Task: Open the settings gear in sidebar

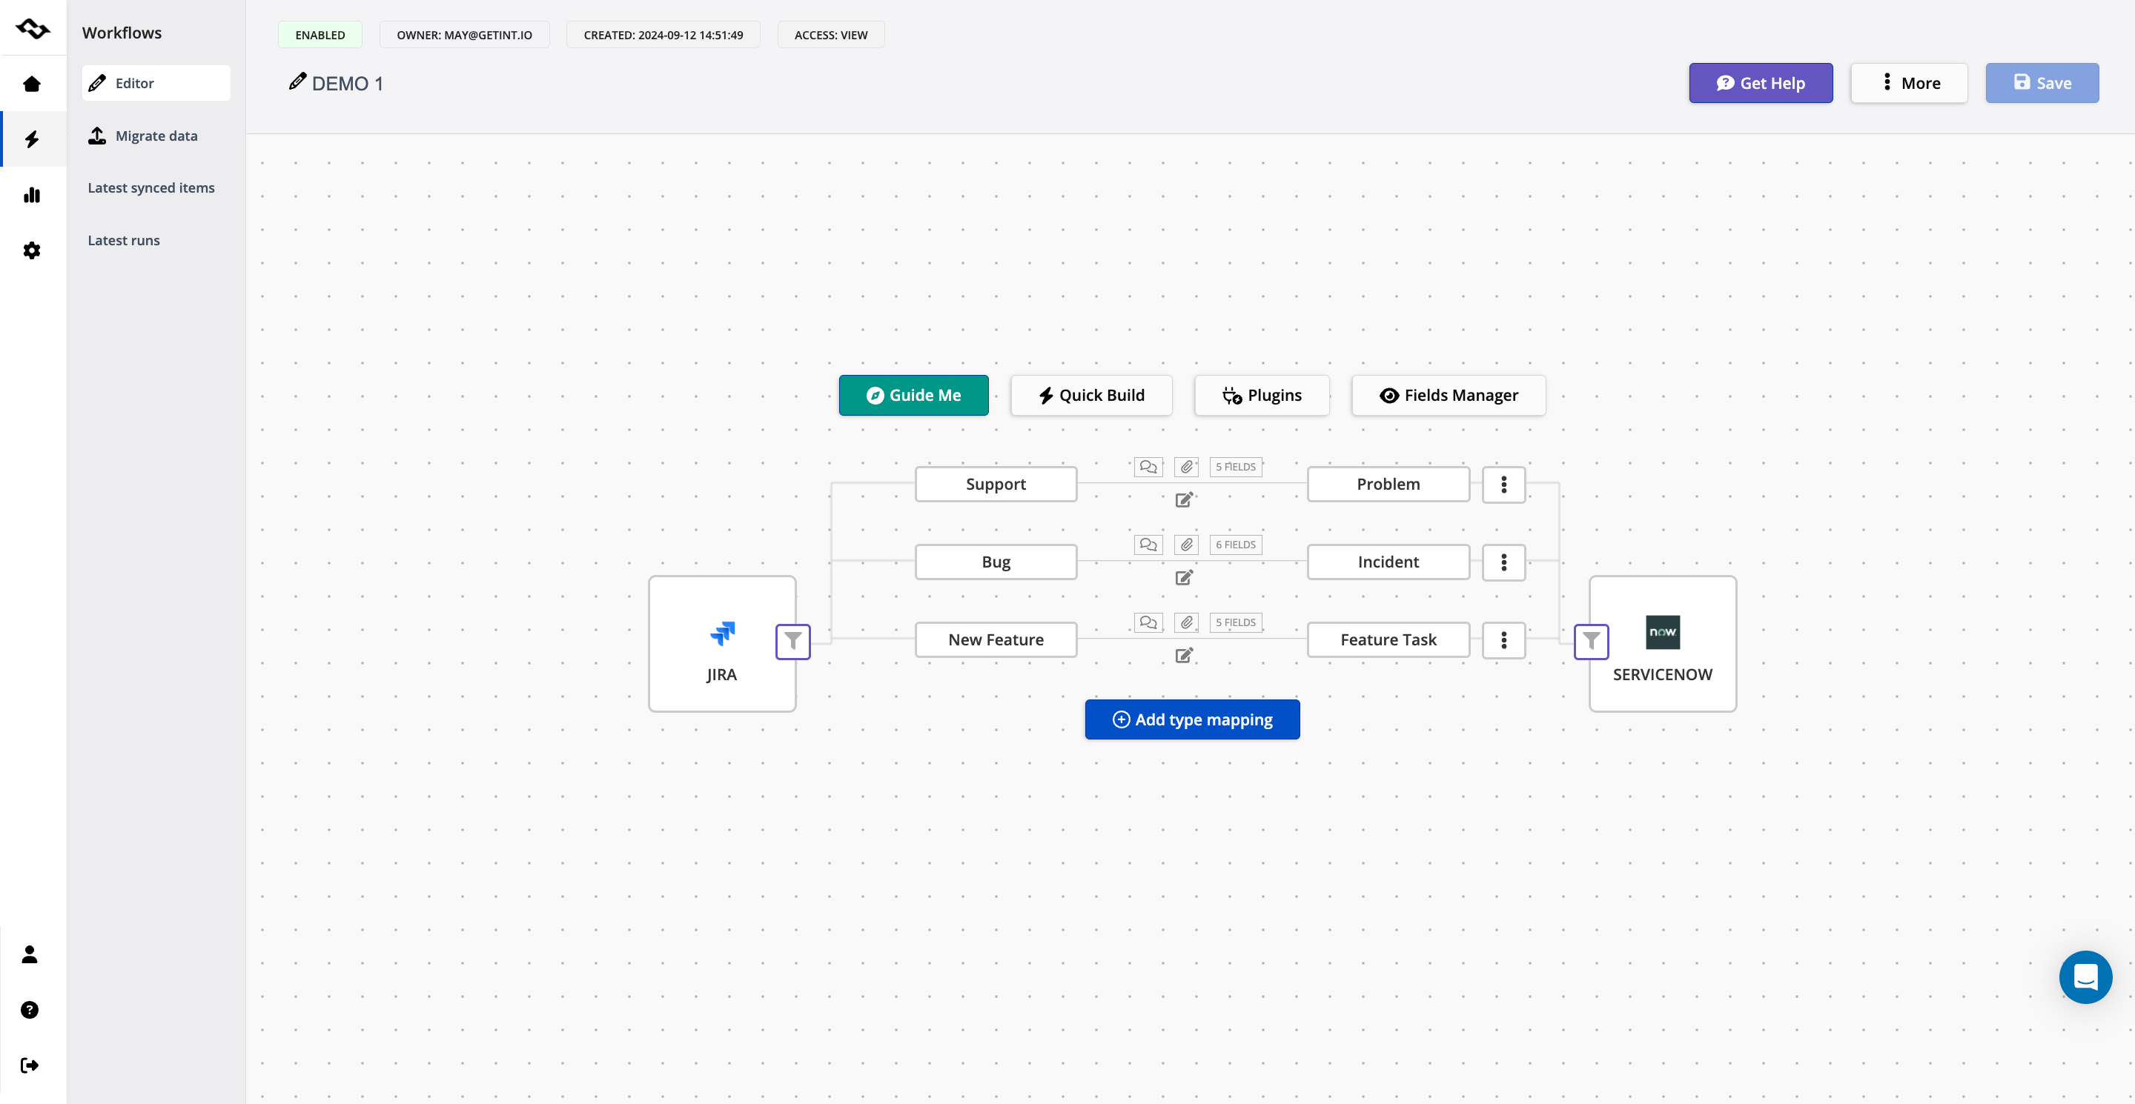Action: [x=31, y=250]
